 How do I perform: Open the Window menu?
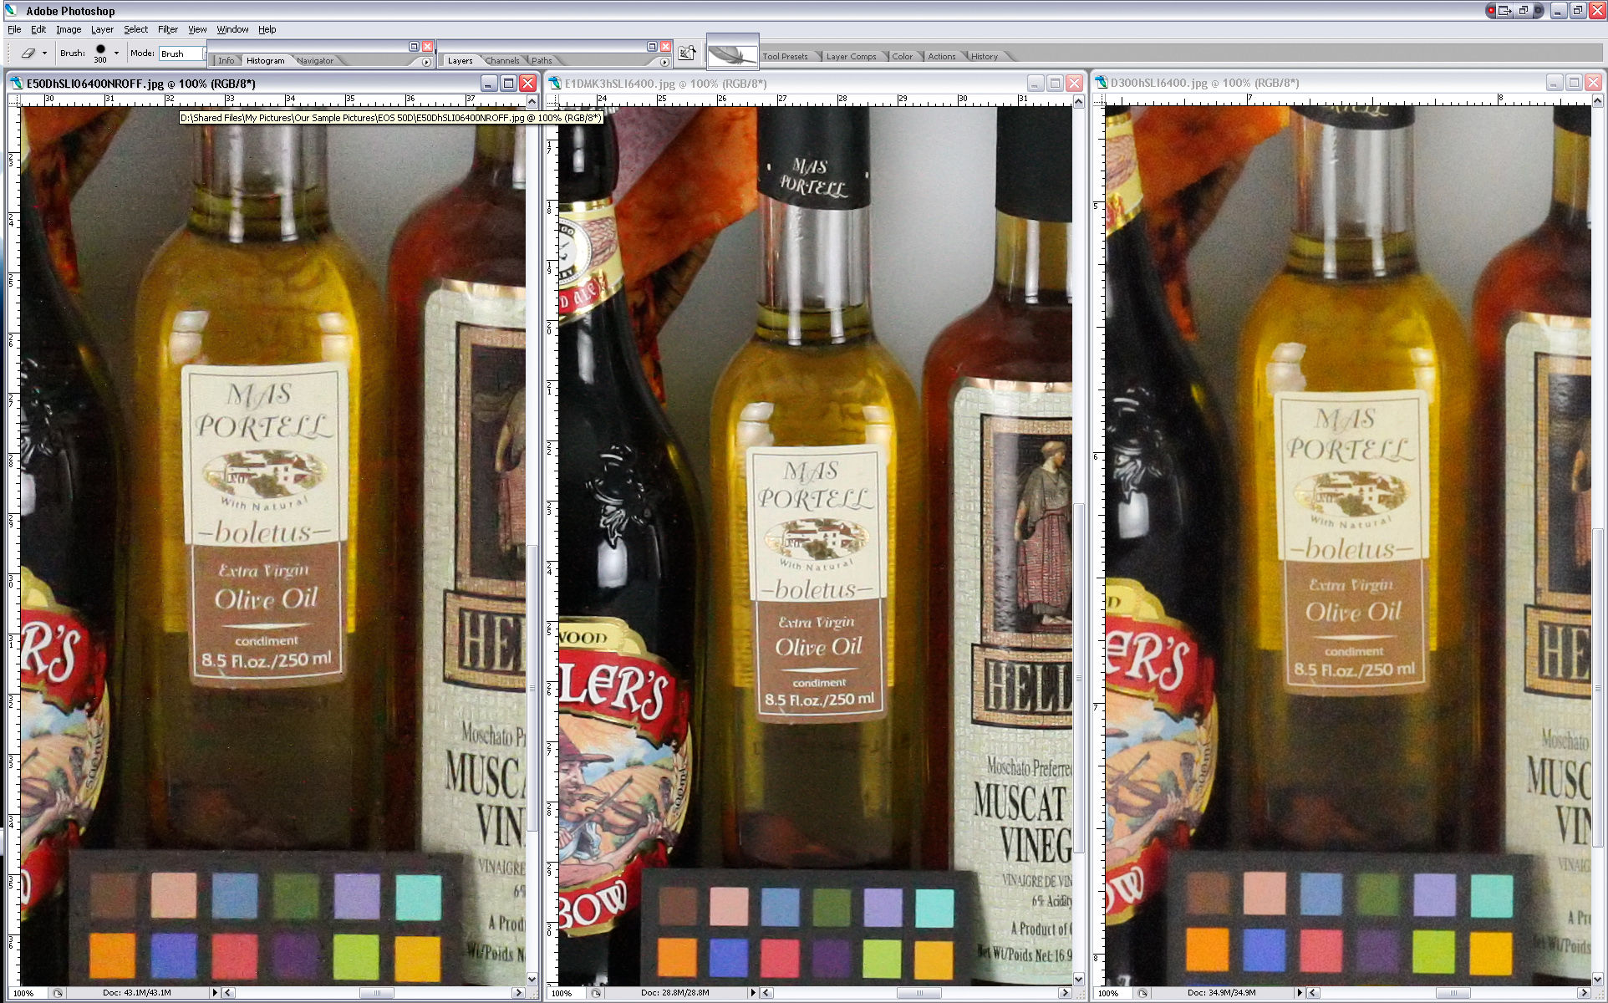232,29
